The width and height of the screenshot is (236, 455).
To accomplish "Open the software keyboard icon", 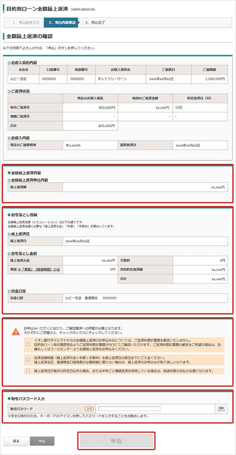I will click(x=221, y=409).
